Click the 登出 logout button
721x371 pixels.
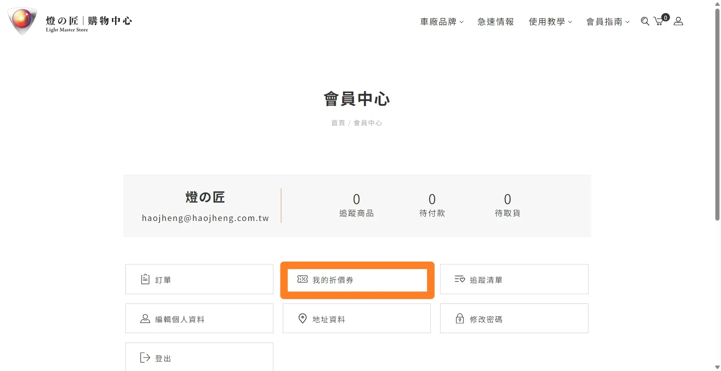[199, 357]
